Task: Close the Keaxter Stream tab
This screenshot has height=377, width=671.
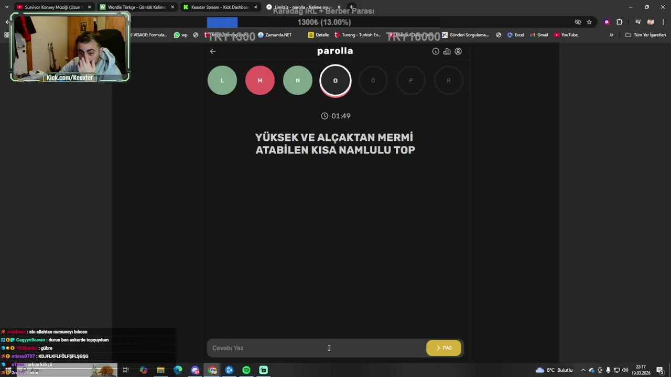Action: (x=256, y=7)
